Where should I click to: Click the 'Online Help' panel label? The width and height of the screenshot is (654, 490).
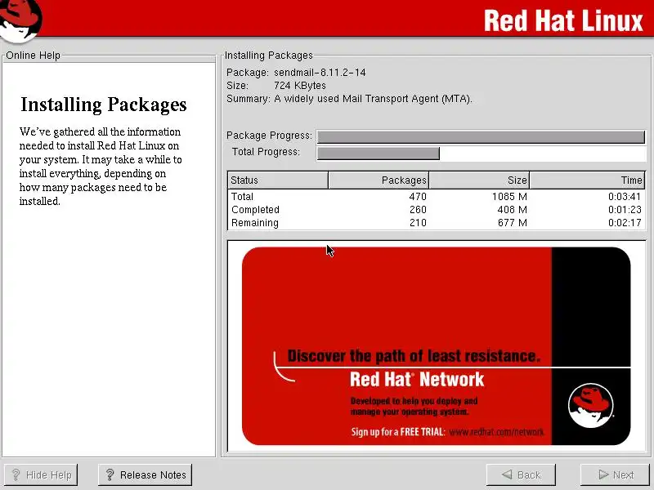[33, 56]
